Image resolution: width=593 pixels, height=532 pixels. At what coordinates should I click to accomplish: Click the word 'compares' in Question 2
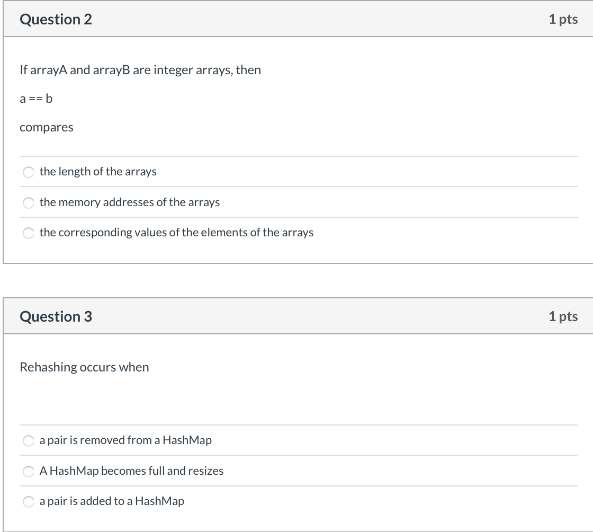[x=47, y=128]
